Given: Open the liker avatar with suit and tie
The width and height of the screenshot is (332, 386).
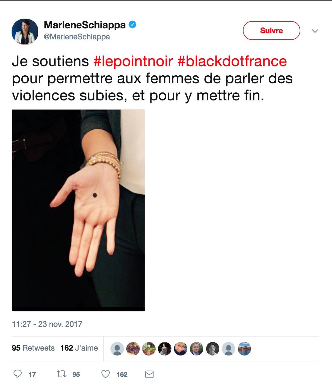Looking at the screenshot, I should pyautogui.click(x=197, y=349).
